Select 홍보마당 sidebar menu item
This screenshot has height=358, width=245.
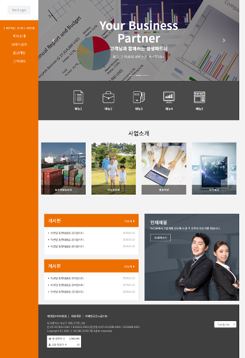(x=19, y=53)
